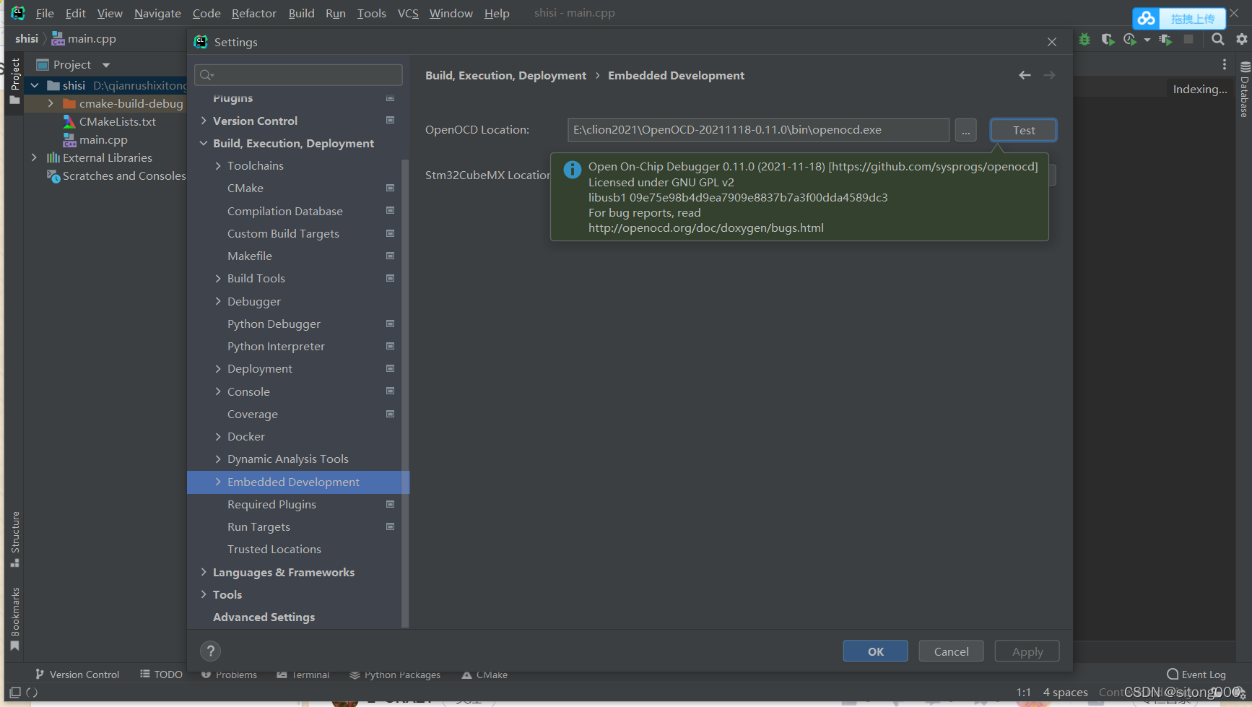Expand the Embedded Development node
Image resolution: width=1252 pixels, height=707 pixels.
pos(218,482)
